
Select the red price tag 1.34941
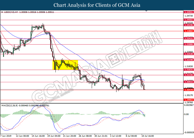[189, 12]
